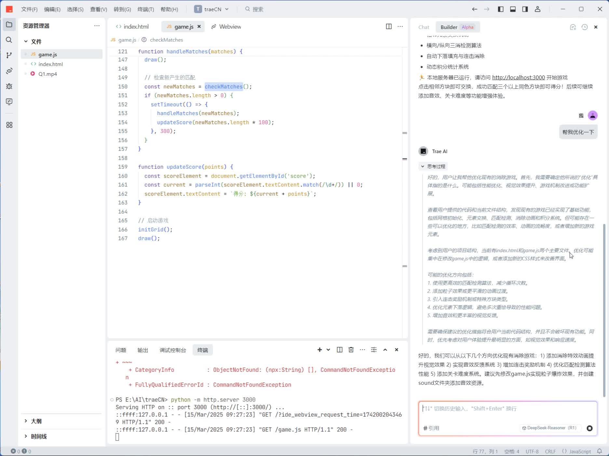
Task: Create a new terminal with the plus icon
Action: (319, 350)
